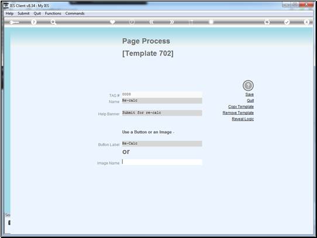
Task: Open the Commands menu
Action: click(x=75, y=13)
